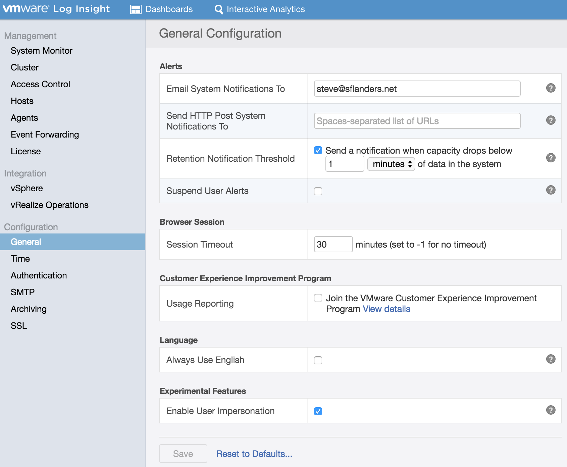Click help icon beside HTTP Post URLs field
The image size is (567, 467).
tap(551, 120)
